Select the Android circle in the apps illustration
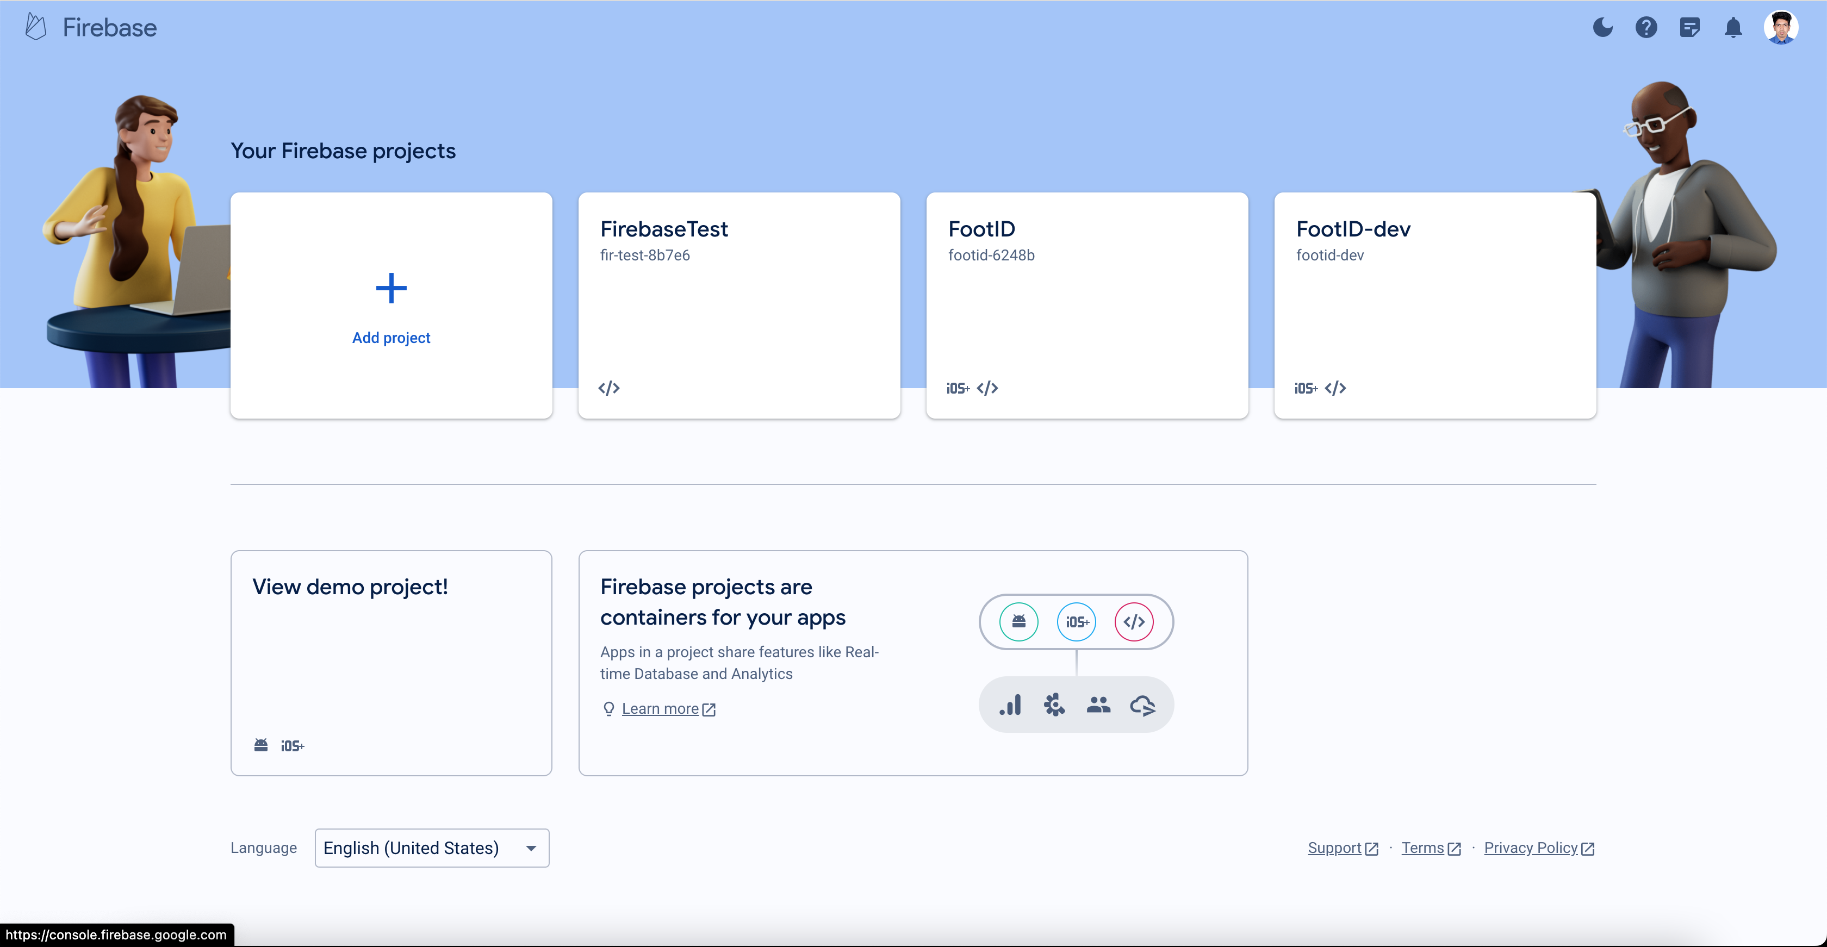Screen dimensions: 1827x947 pos(1019,622)
